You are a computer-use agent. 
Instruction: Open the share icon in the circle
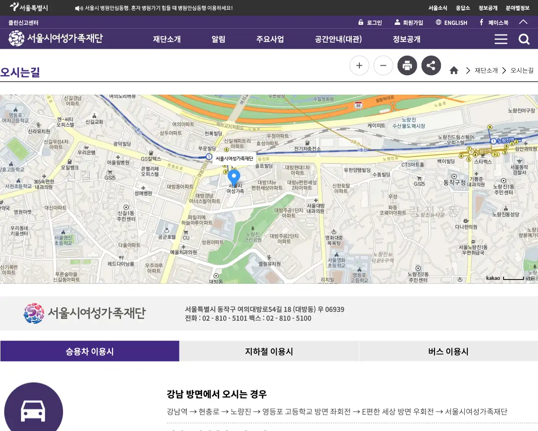click(x=431, y=65)
